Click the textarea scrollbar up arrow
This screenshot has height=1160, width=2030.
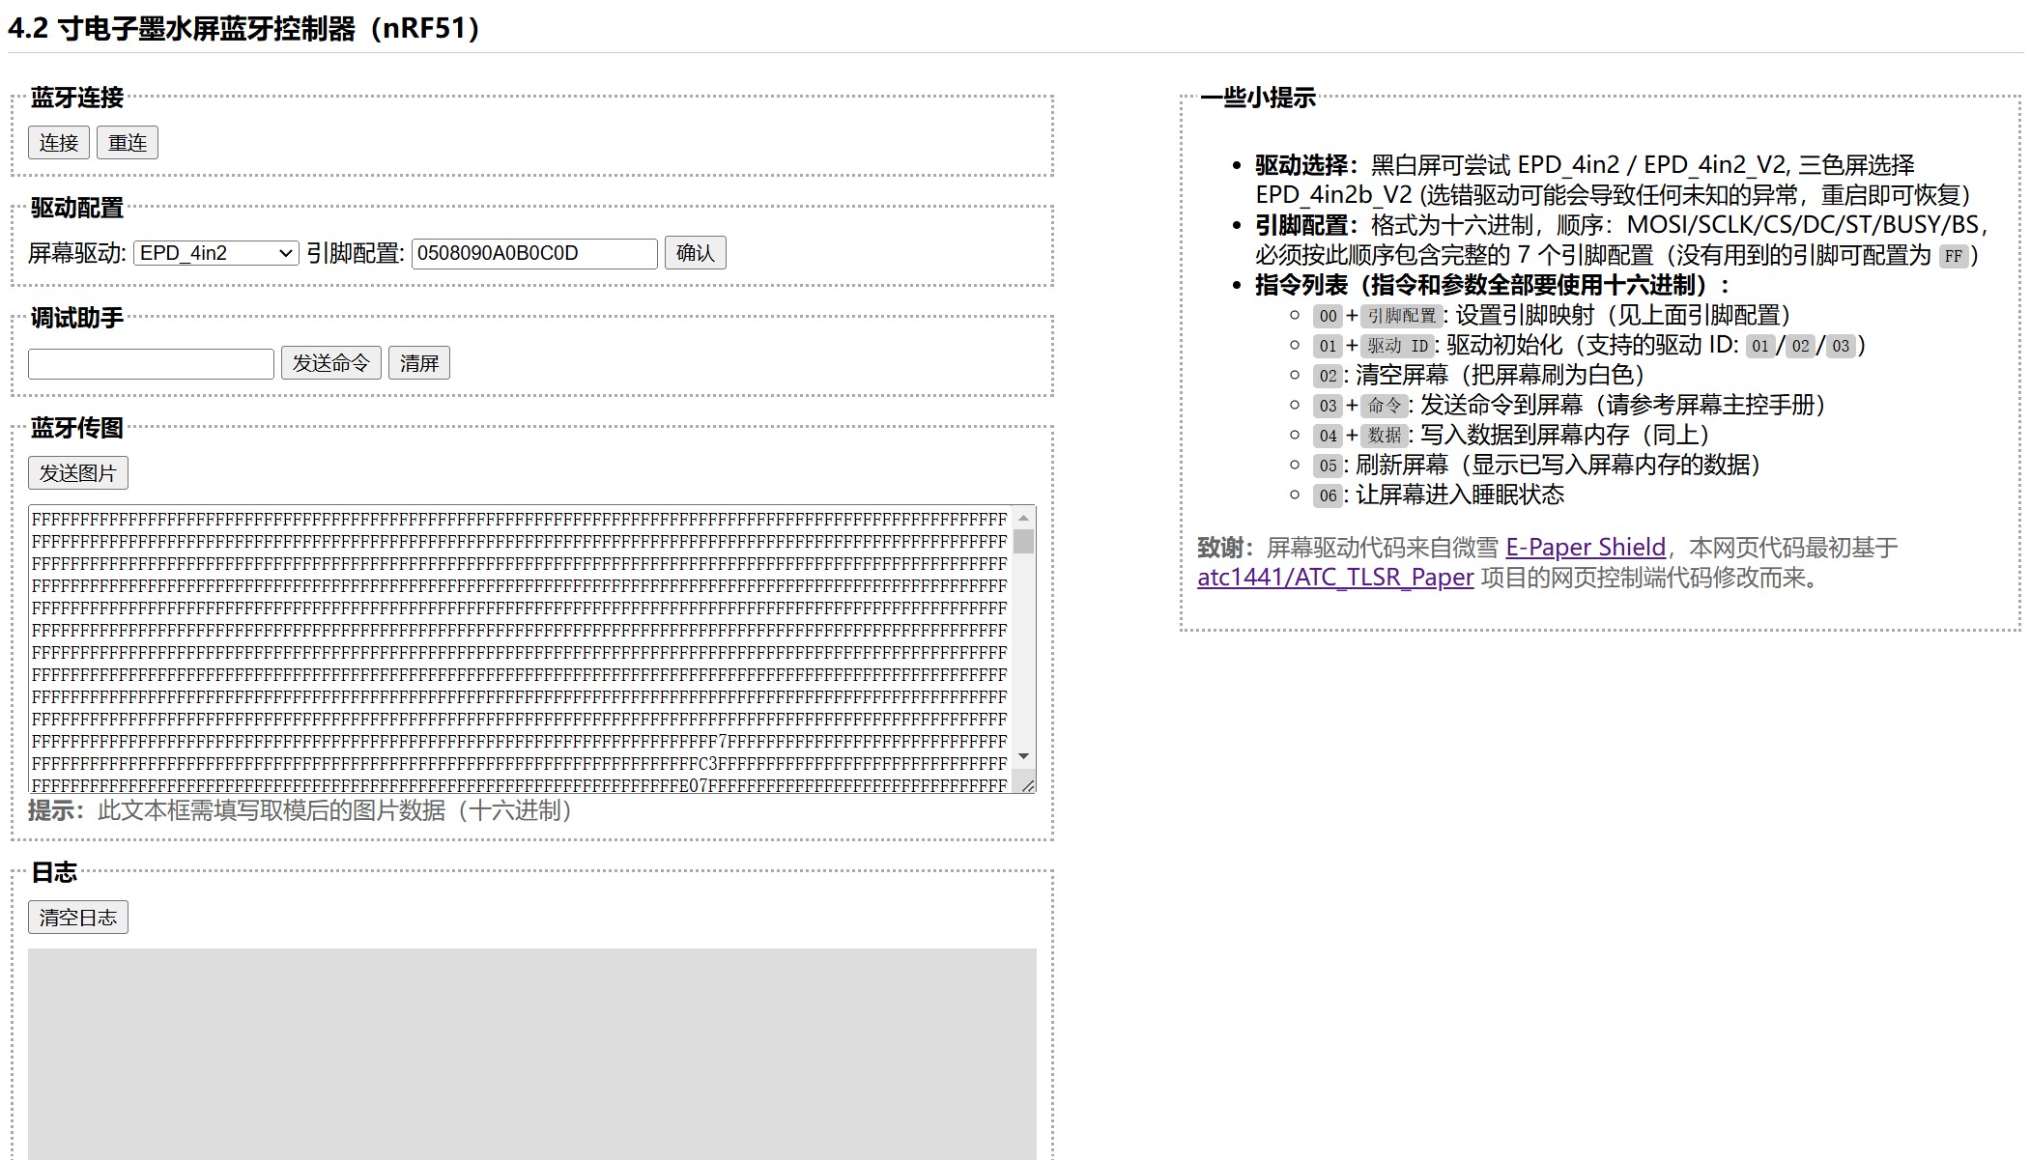(x=1023, y=518)
